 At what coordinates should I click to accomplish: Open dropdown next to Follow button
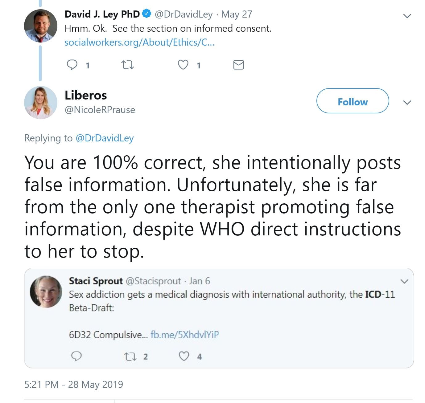click(x=407, y=102)
